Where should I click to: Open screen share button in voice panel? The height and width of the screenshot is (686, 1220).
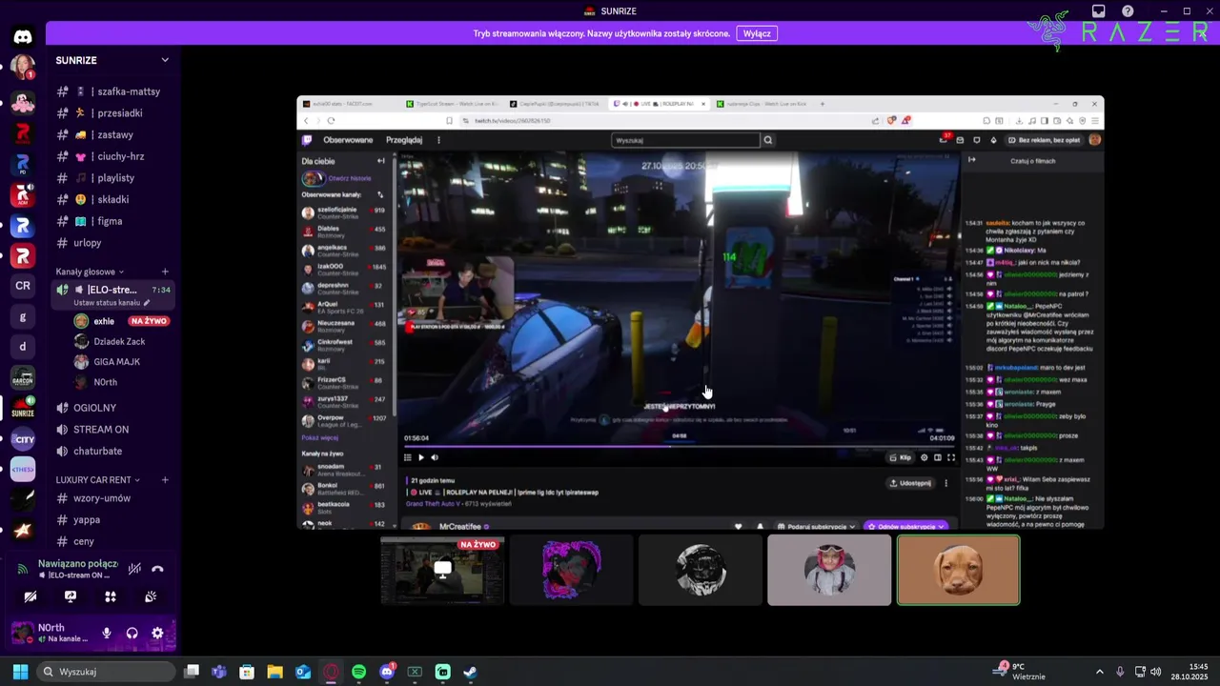point(71,596)
